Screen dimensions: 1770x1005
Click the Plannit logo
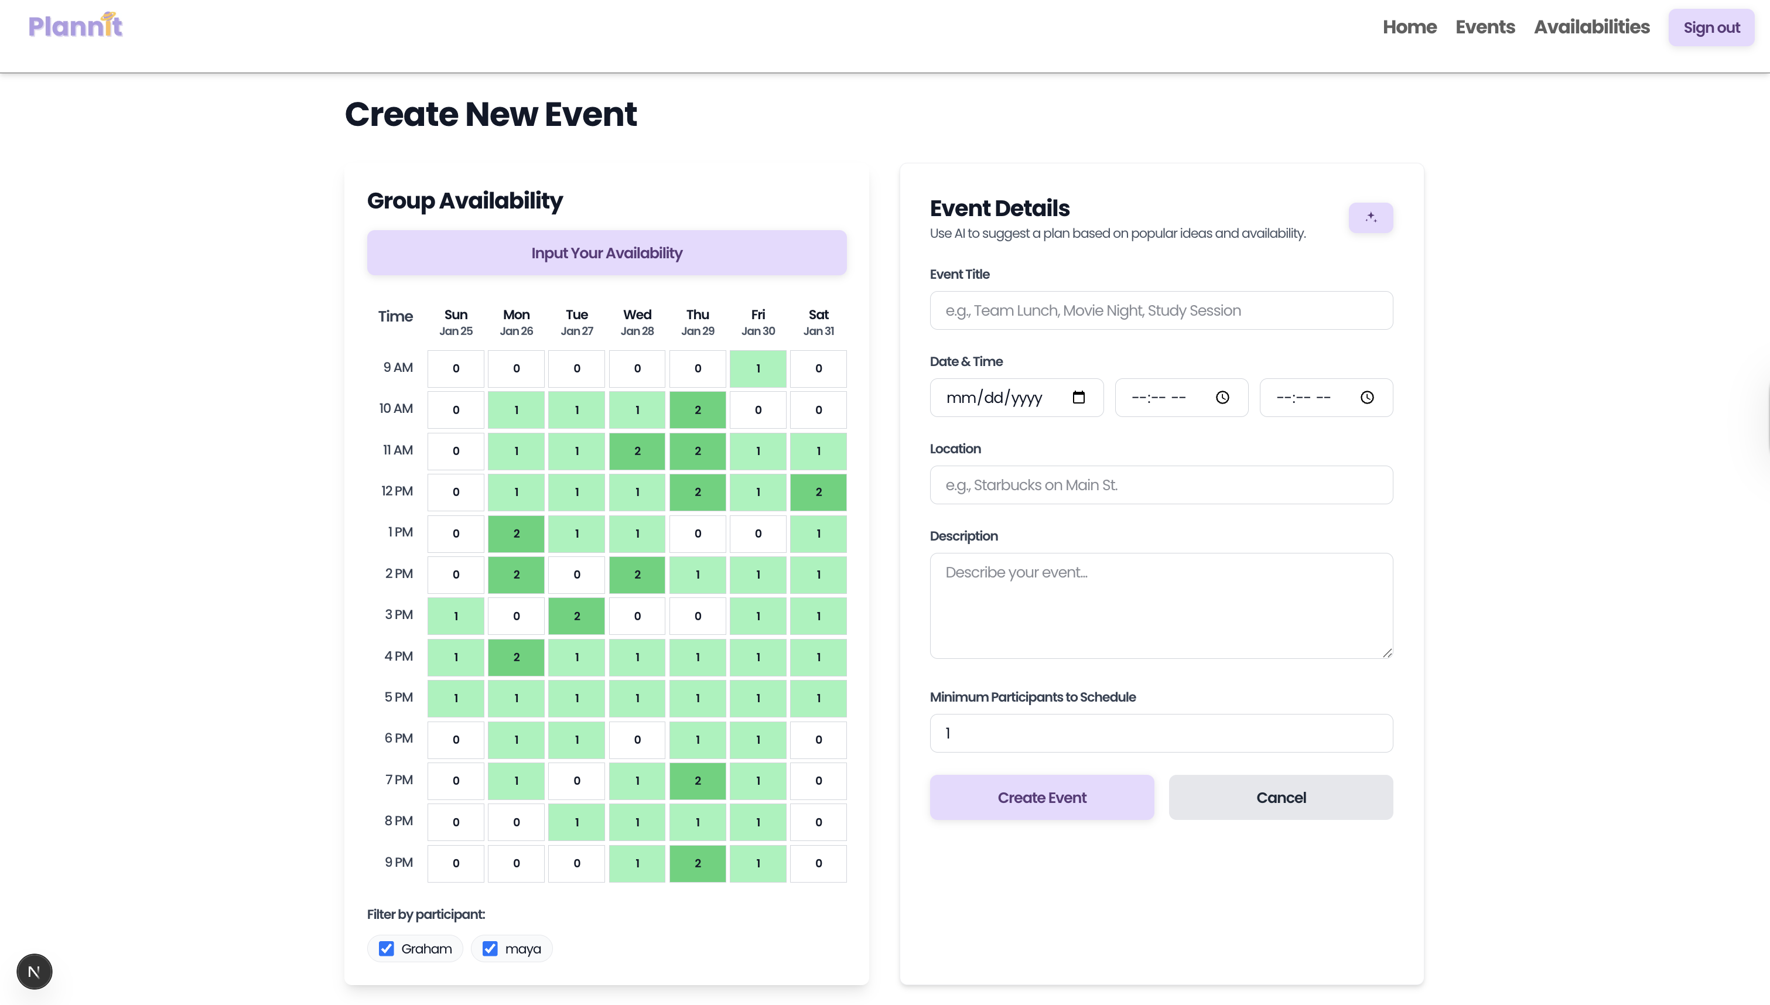pyautogui.click(x=75, y=26)
